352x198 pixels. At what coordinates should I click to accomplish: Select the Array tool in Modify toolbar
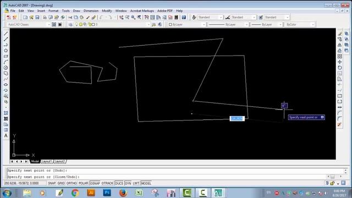[x=340, y=56]
